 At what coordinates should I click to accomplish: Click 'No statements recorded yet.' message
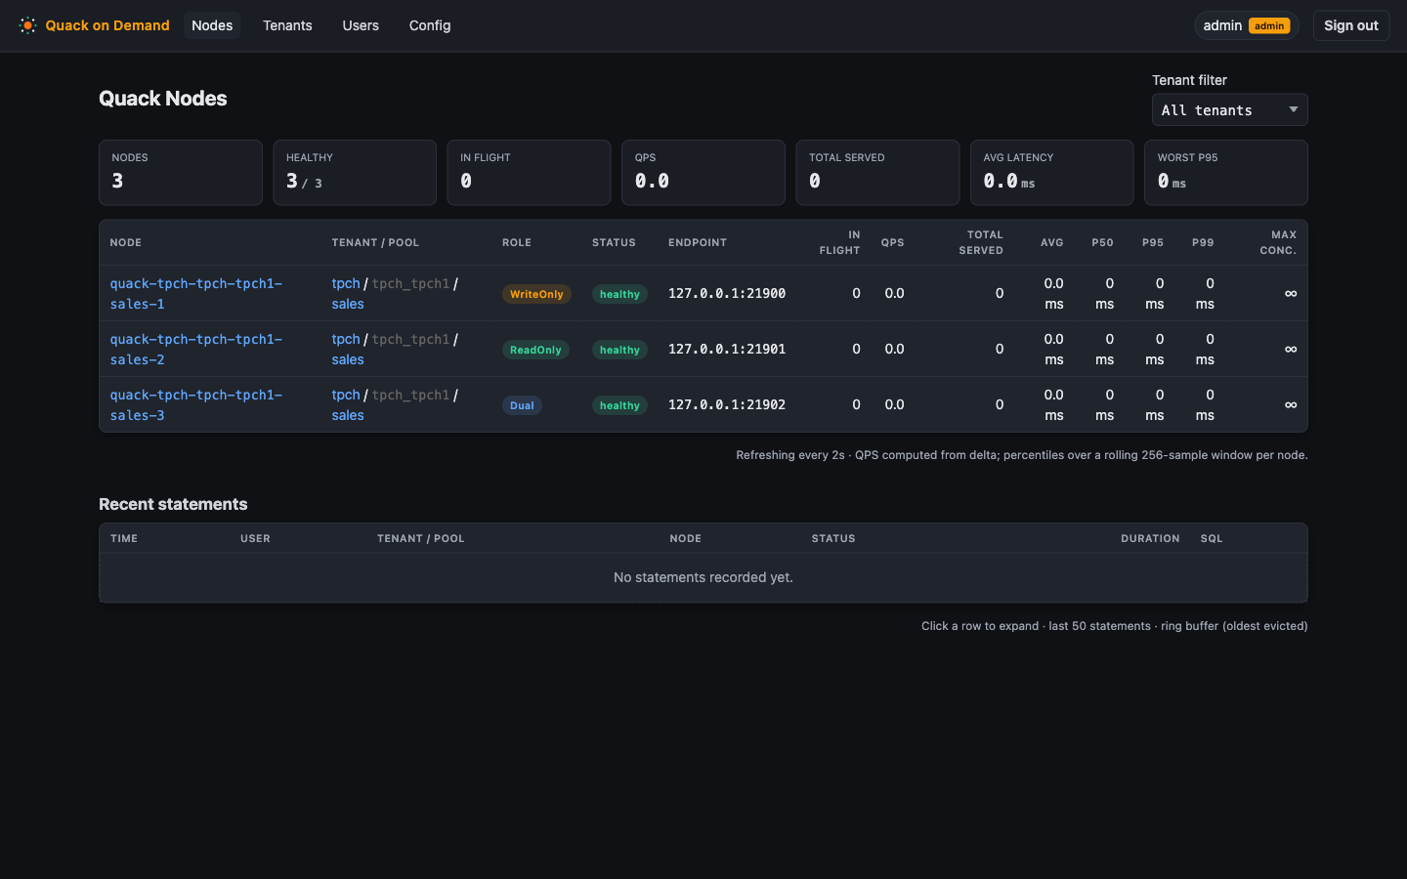[703, 577]
